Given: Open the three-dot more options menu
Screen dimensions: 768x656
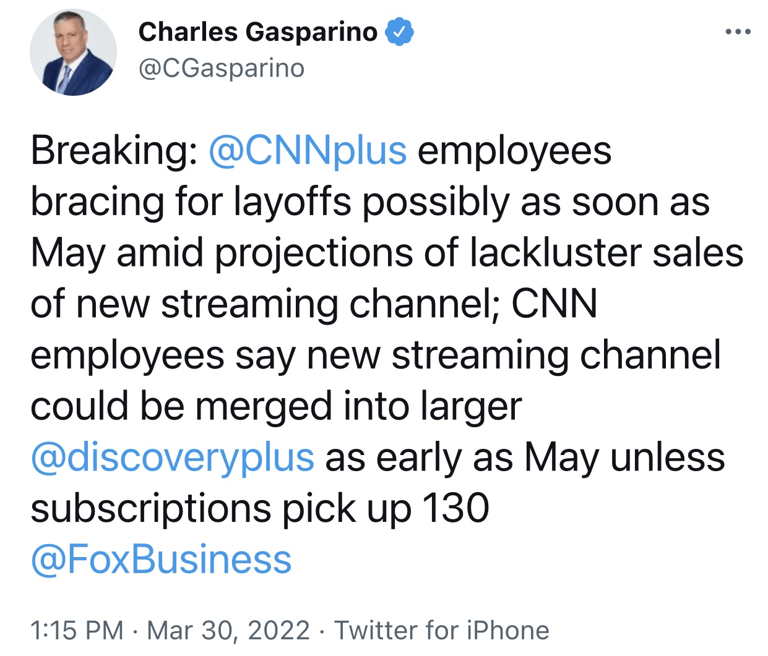Looking at the screenshot, I should tap(738, 32).
